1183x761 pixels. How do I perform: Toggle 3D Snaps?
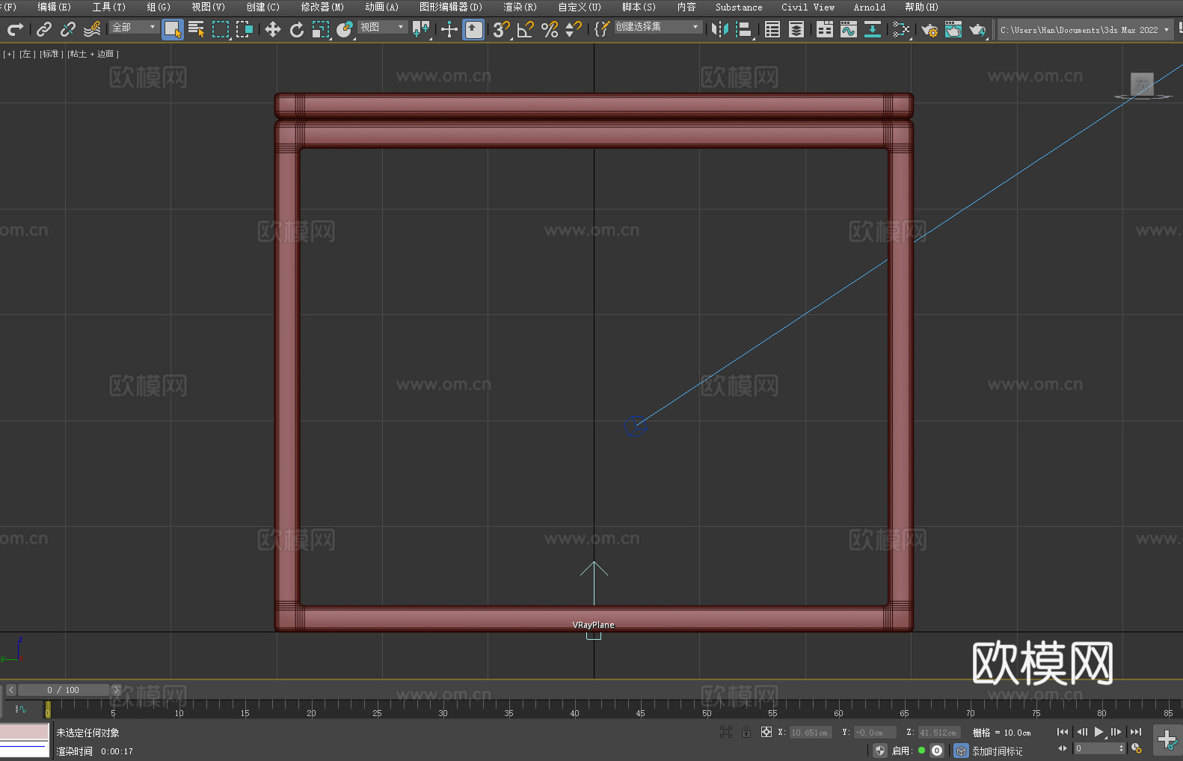502,29
